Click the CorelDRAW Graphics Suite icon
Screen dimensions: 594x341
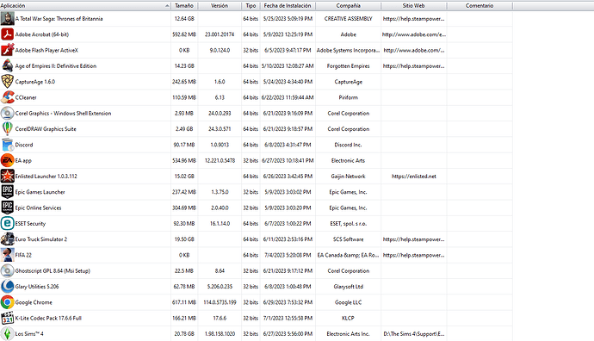coord(7,129)
